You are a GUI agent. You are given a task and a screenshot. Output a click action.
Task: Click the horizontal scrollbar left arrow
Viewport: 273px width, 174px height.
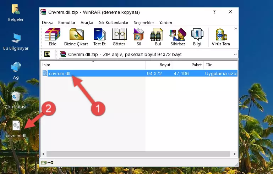point(43,154)
